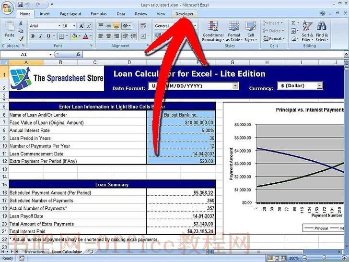This screenshot has height=262, width=349.
Task: Toggle Bottom Align (highlighted) button
Action: pos(116,26)
